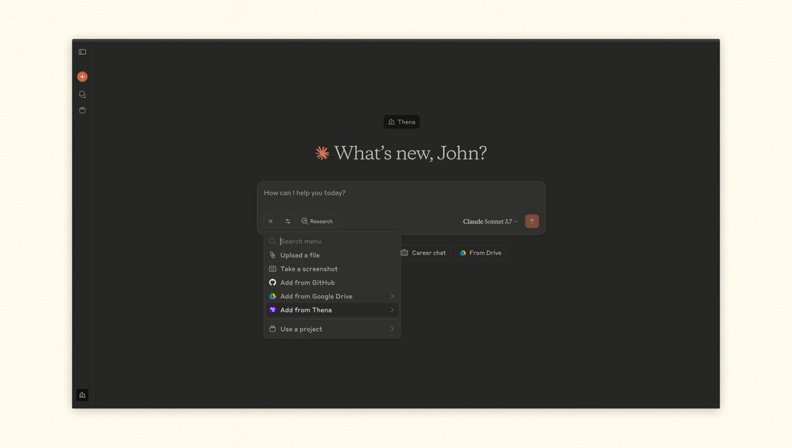Open the projects icon in the sidebar
792x448 pixels.
pyautogui.click(x=82, y=110)
